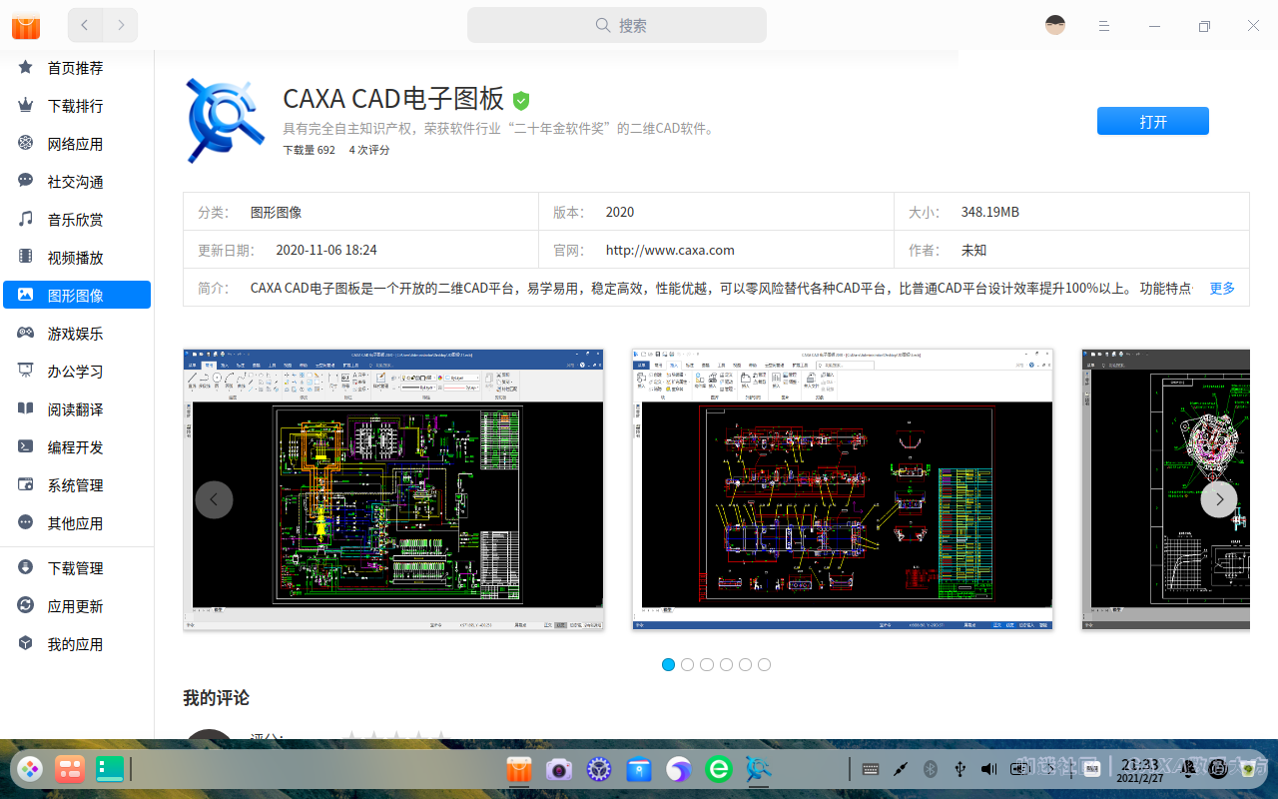Click the CAXA icon in the dock
Image resolution: width=1278 pixels, height=799 pixels.
pos(759,769)
